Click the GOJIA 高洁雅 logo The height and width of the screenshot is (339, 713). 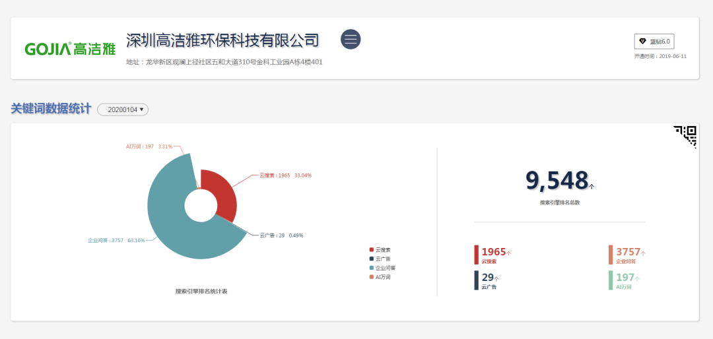point(70,49)
